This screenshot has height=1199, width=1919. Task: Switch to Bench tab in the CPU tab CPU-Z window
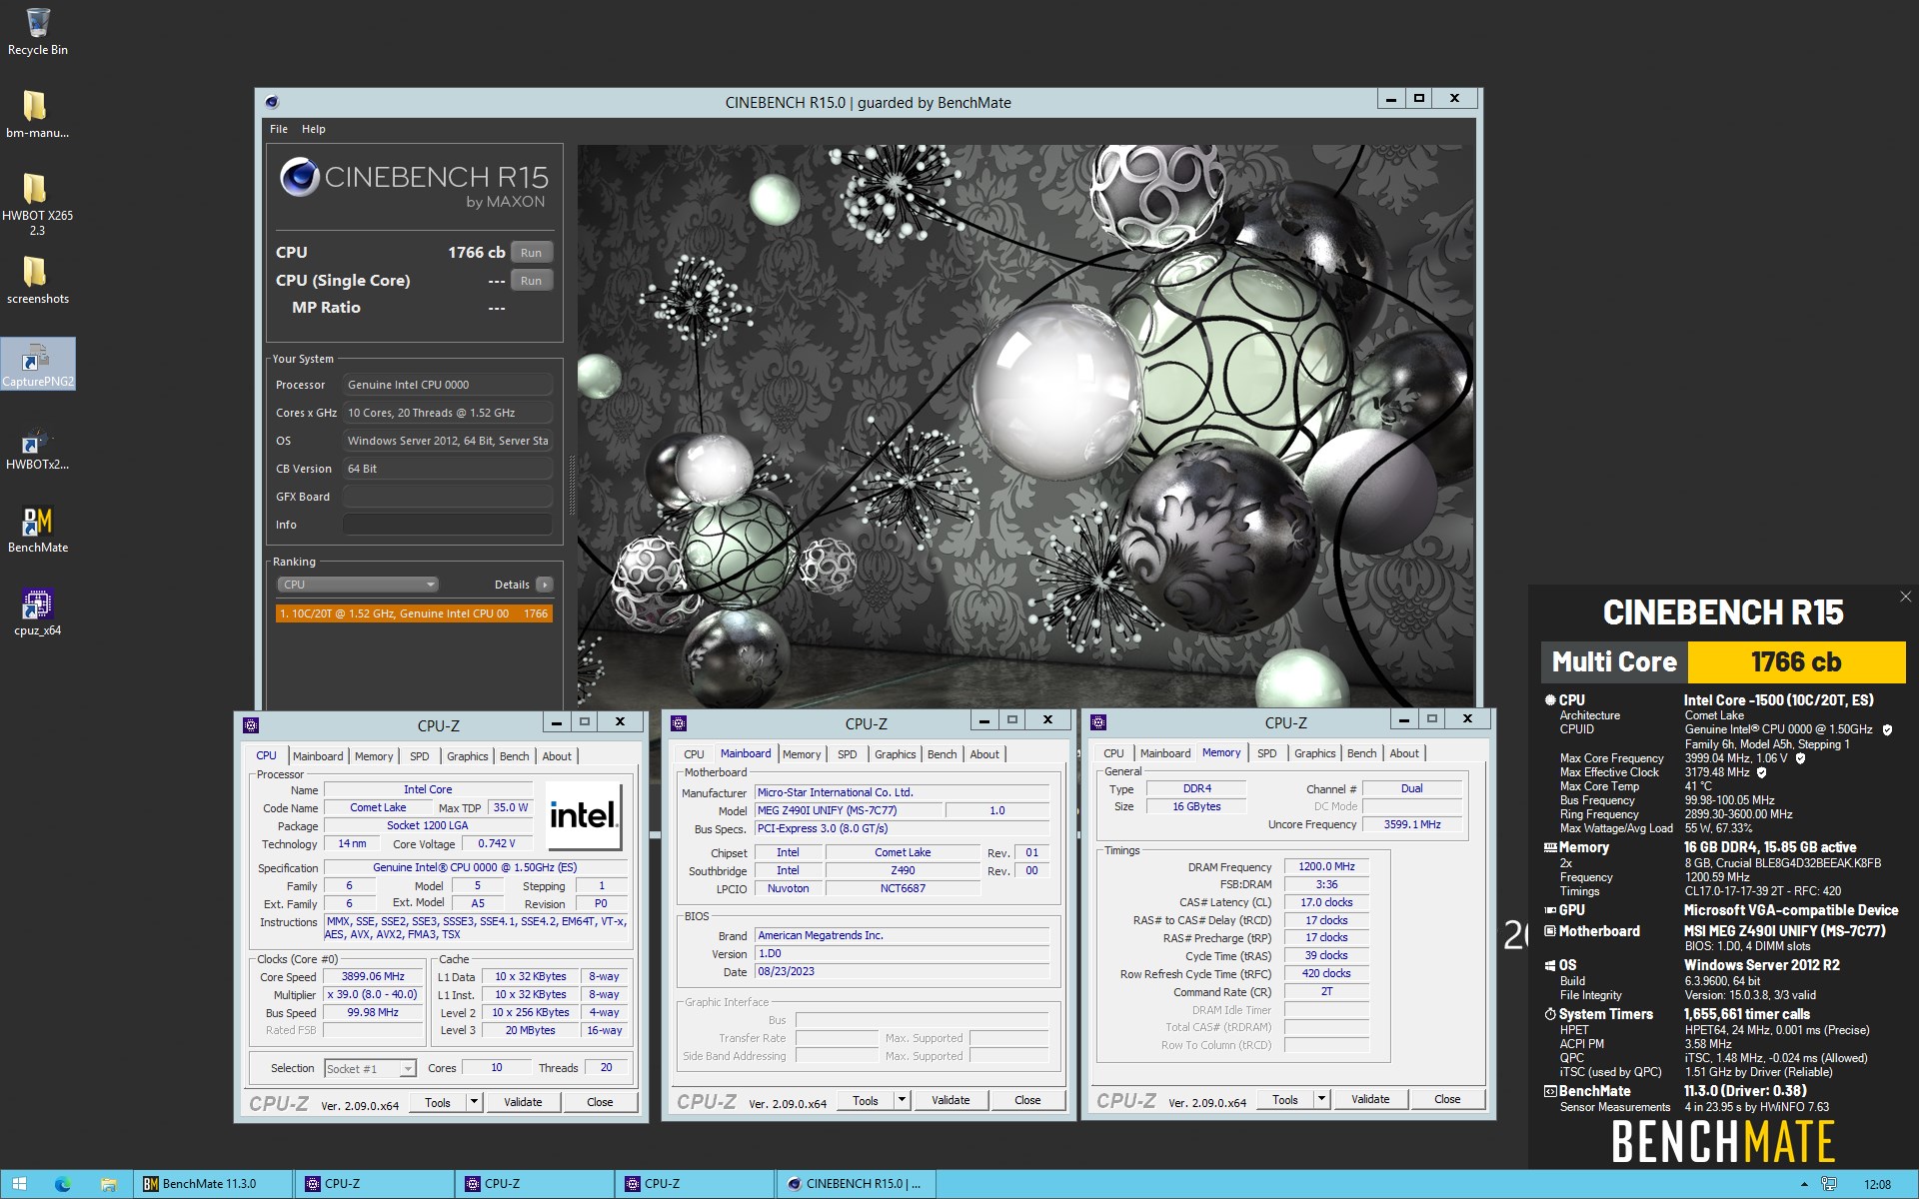(x=515, y=756)
